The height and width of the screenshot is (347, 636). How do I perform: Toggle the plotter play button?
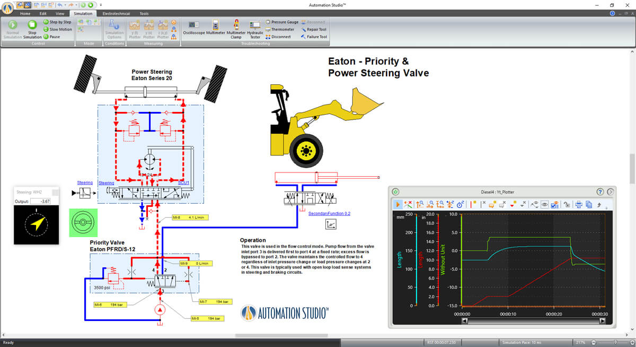(x=397, y=204)
